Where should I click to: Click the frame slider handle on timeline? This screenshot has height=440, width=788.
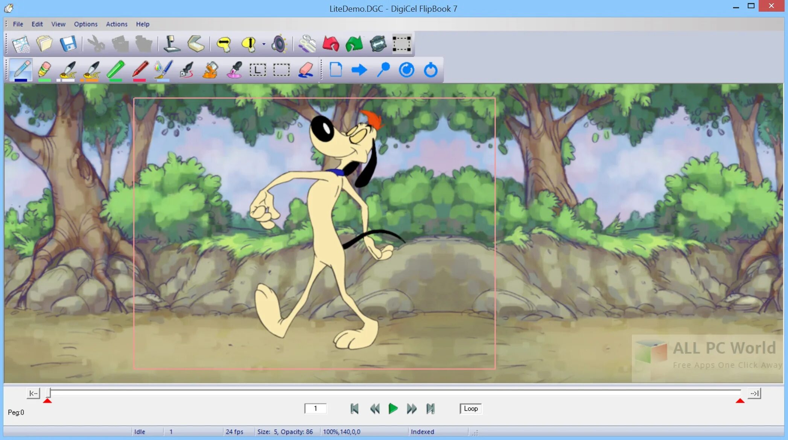click(49, 393)
